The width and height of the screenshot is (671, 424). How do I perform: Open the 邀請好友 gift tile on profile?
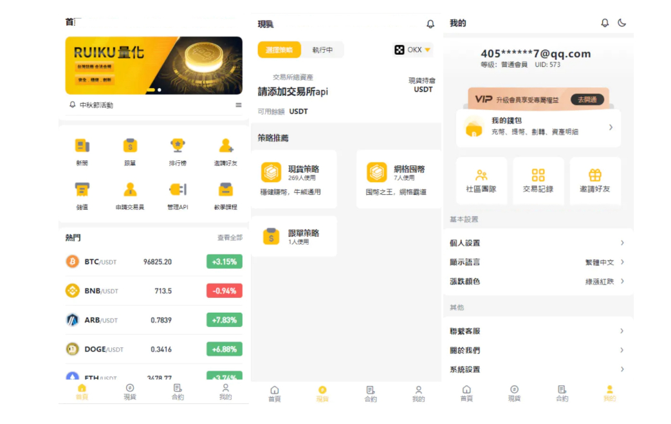tap(595, 181)
